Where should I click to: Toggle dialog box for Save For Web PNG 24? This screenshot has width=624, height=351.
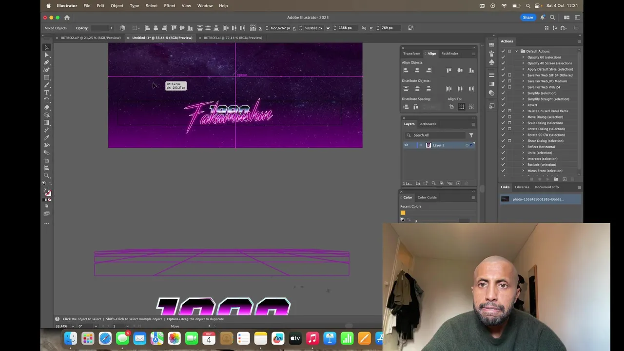509,87
